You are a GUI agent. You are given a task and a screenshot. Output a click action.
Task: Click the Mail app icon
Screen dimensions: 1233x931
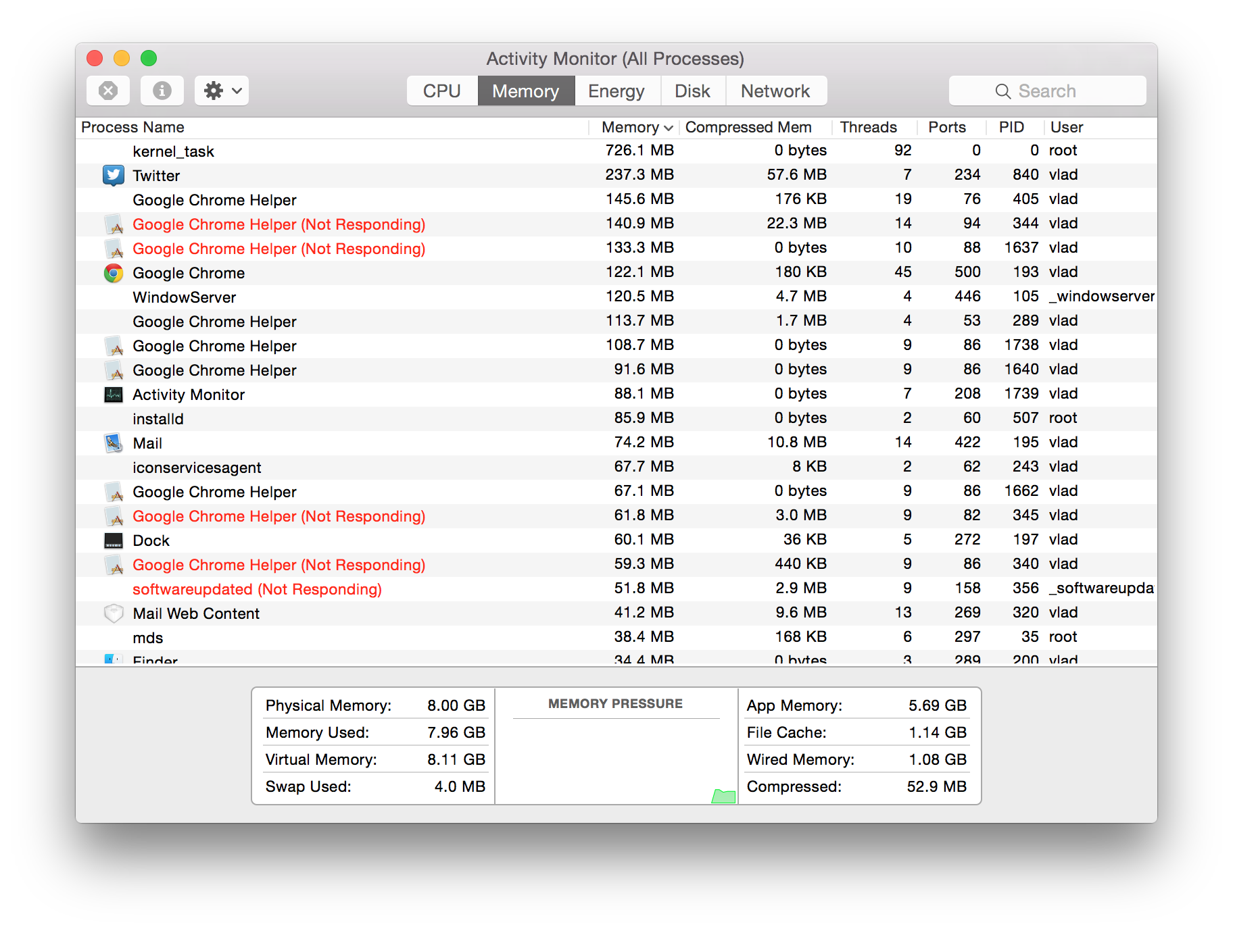pos(114,443)
